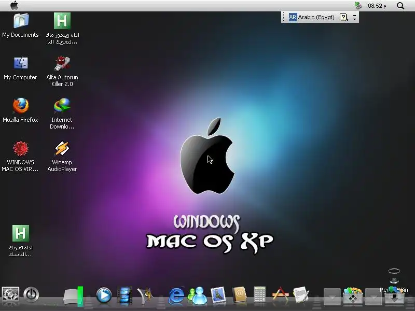Image resolution: width=415 pixels, height=311 pixels.
Task: Click the first gray dock arrow box
Action: click(x=332, y=296)
